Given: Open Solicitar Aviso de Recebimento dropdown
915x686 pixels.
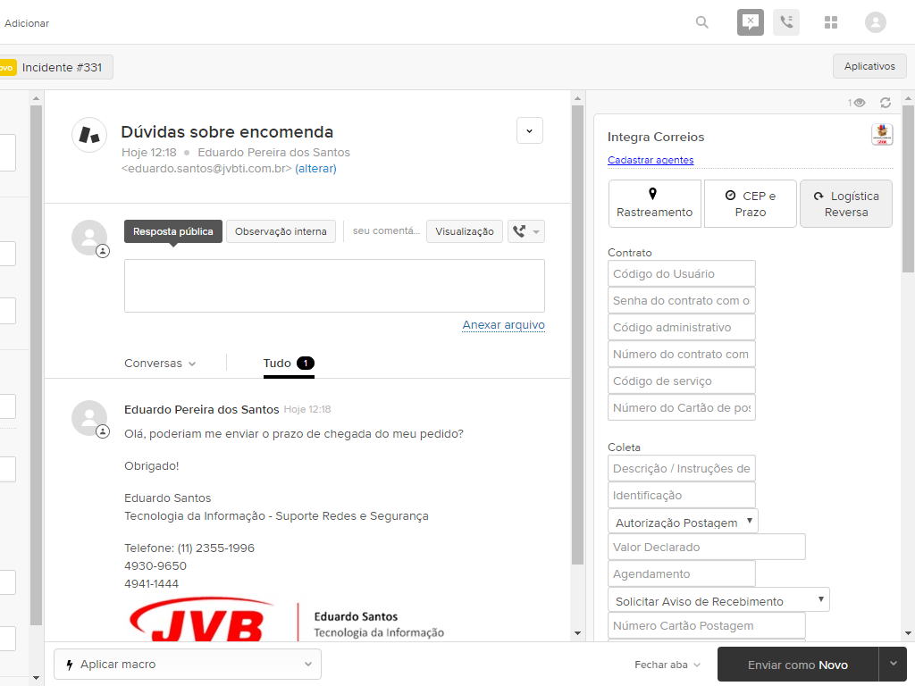Looking at the screenshot, I should [718, 600].
